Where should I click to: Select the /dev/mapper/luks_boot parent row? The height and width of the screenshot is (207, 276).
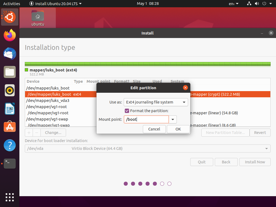coord(147,88)
